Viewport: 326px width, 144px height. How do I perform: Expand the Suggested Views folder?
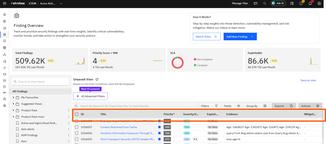pyautogui.click(x=13, y=104)
